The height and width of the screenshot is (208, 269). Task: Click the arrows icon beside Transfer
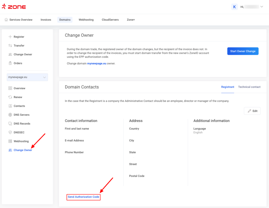coord(10,46)
